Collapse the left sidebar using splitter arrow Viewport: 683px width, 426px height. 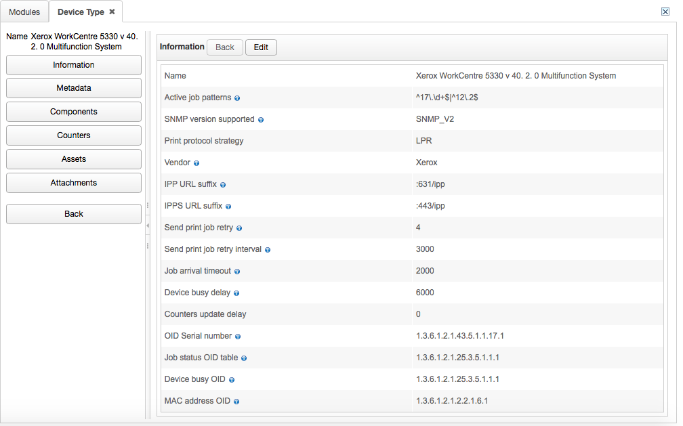click(148, 226)
